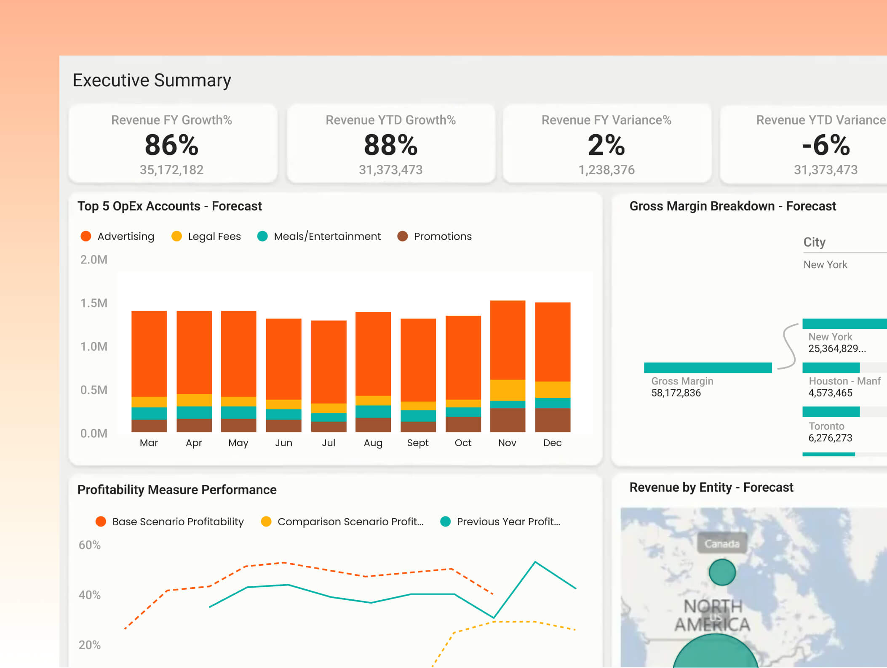This screenshot has height=668, width=887.
Task: Select the October stacked bar
Action: point(463,374)
